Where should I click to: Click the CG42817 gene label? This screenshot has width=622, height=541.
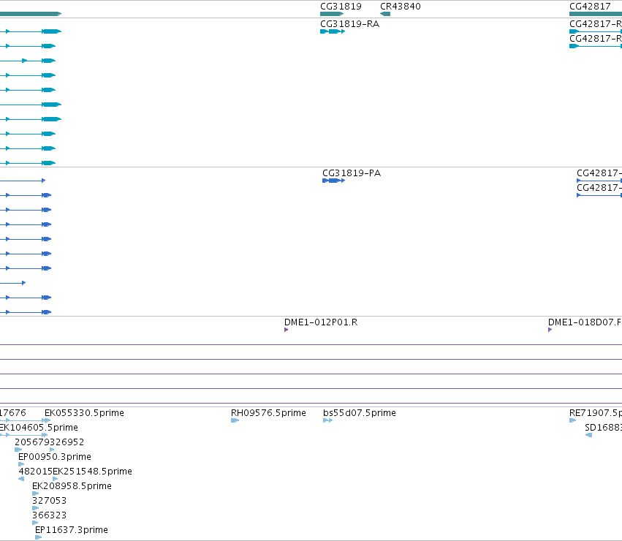590,7
